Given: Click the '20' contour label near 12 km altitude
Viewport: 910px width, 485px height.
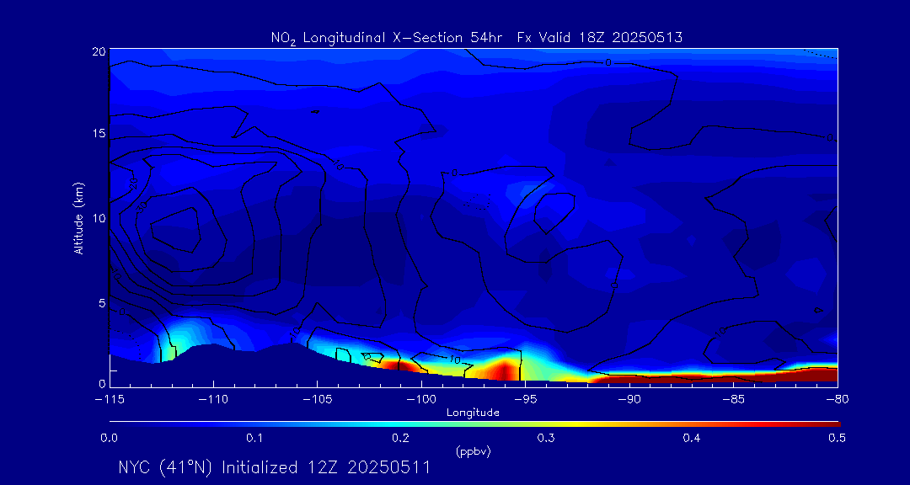Looking at the screenshot, I should pos(133,184).
